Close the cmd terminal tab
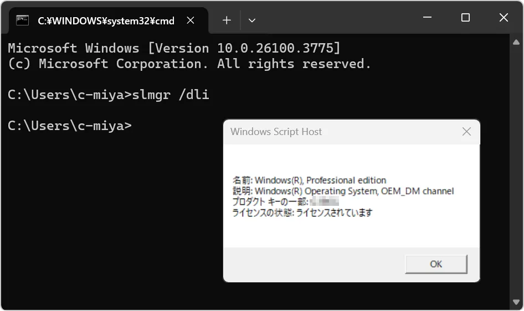The image size is (524, 311). coord(191,20)
